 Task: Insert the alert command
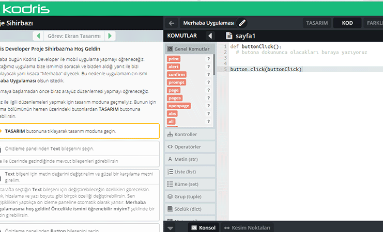[174, 67]
